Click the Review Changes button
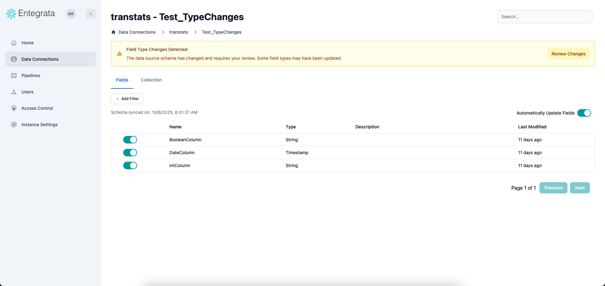The image size is (605, 286). [568, 54]
